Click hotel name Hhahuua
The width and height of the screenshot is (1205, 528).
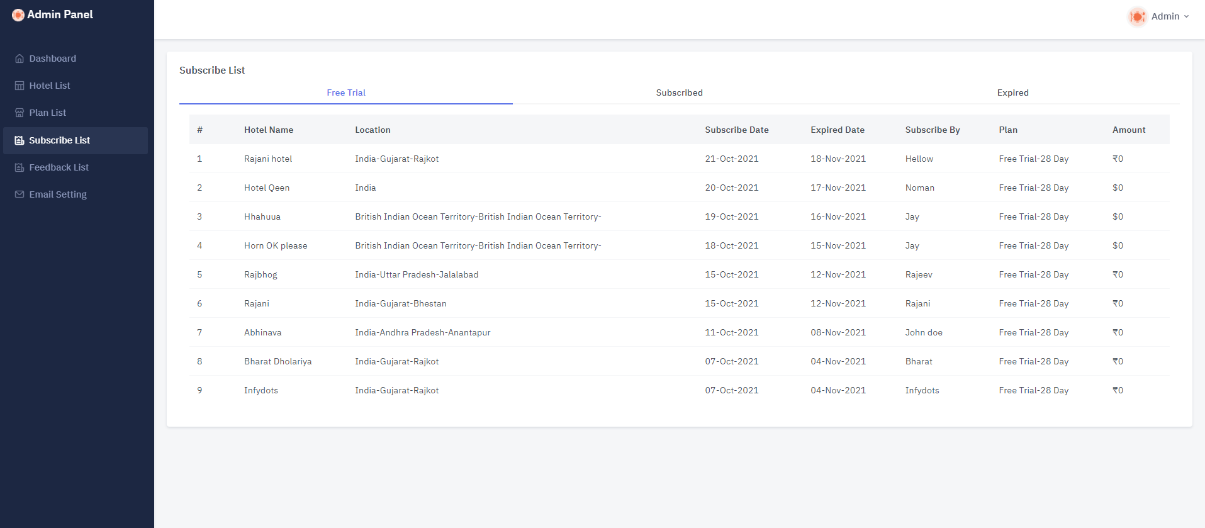coord(262,216)
